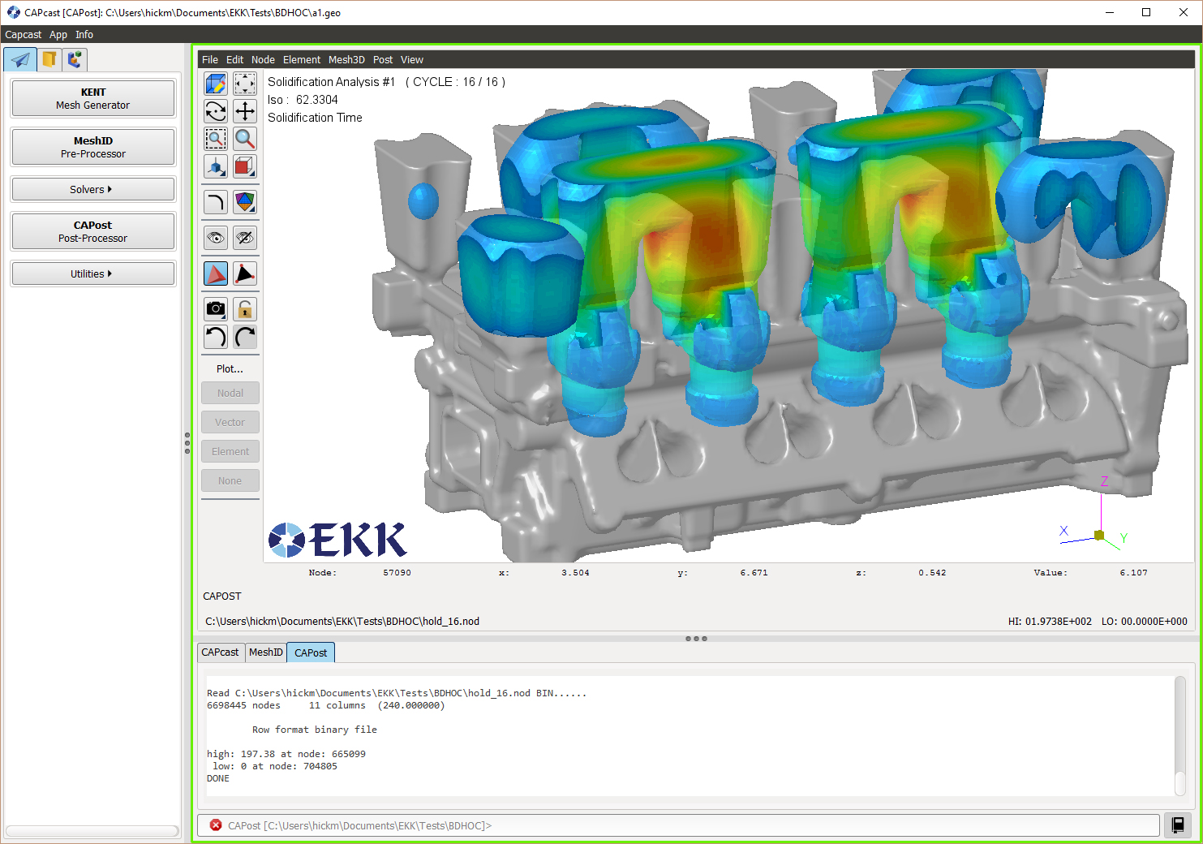Image resolution: width=1203 pixels, height=844 pixels.
Task: Select the yellow book tab icon
Action: [x=49, y=59]
